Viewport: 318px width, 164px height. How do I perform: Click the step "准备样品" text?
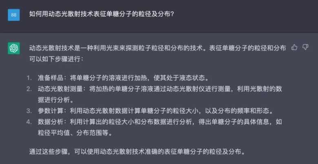pos(47,78)
